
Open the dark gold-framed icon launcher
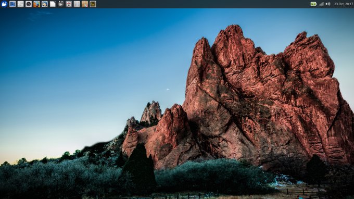pos(93,4)
